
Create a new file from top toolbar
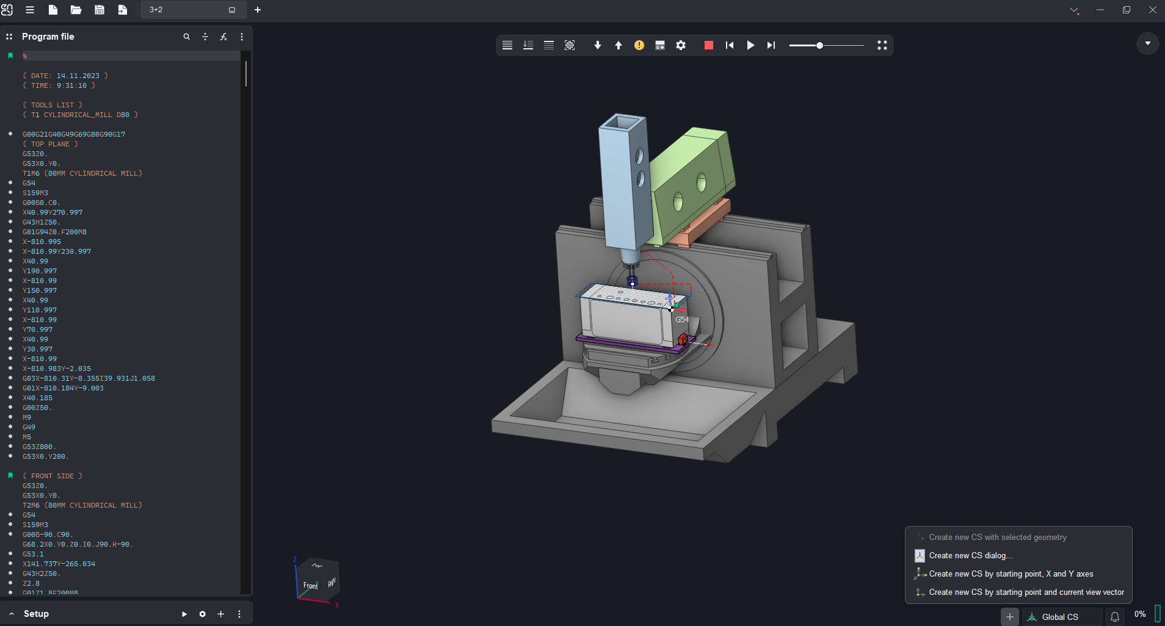tap(53, 10)
